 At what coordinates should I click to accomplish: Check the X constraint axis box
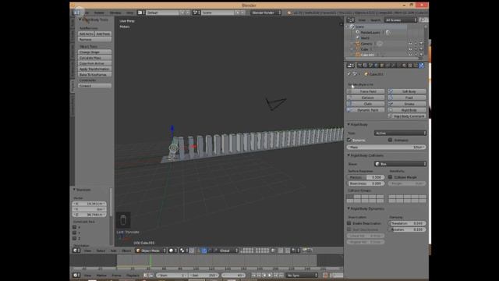coord(75,227)
